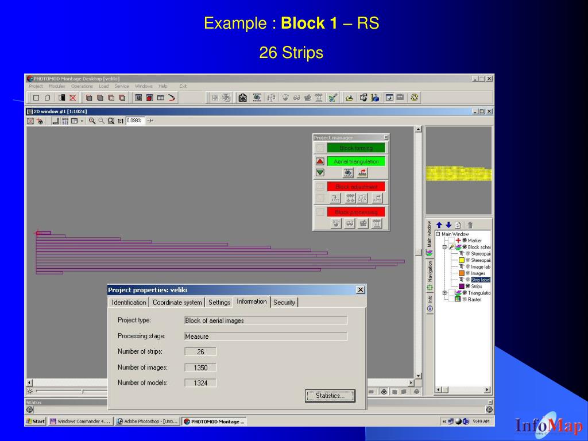Click the red-arrow export icon under Aerial triangulation
The image size is (588, 441).
(362, 173)
